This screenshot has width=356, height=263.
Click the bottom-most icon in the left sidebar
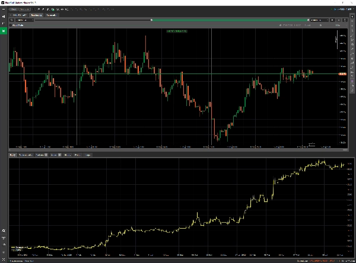tap(4, 259)
